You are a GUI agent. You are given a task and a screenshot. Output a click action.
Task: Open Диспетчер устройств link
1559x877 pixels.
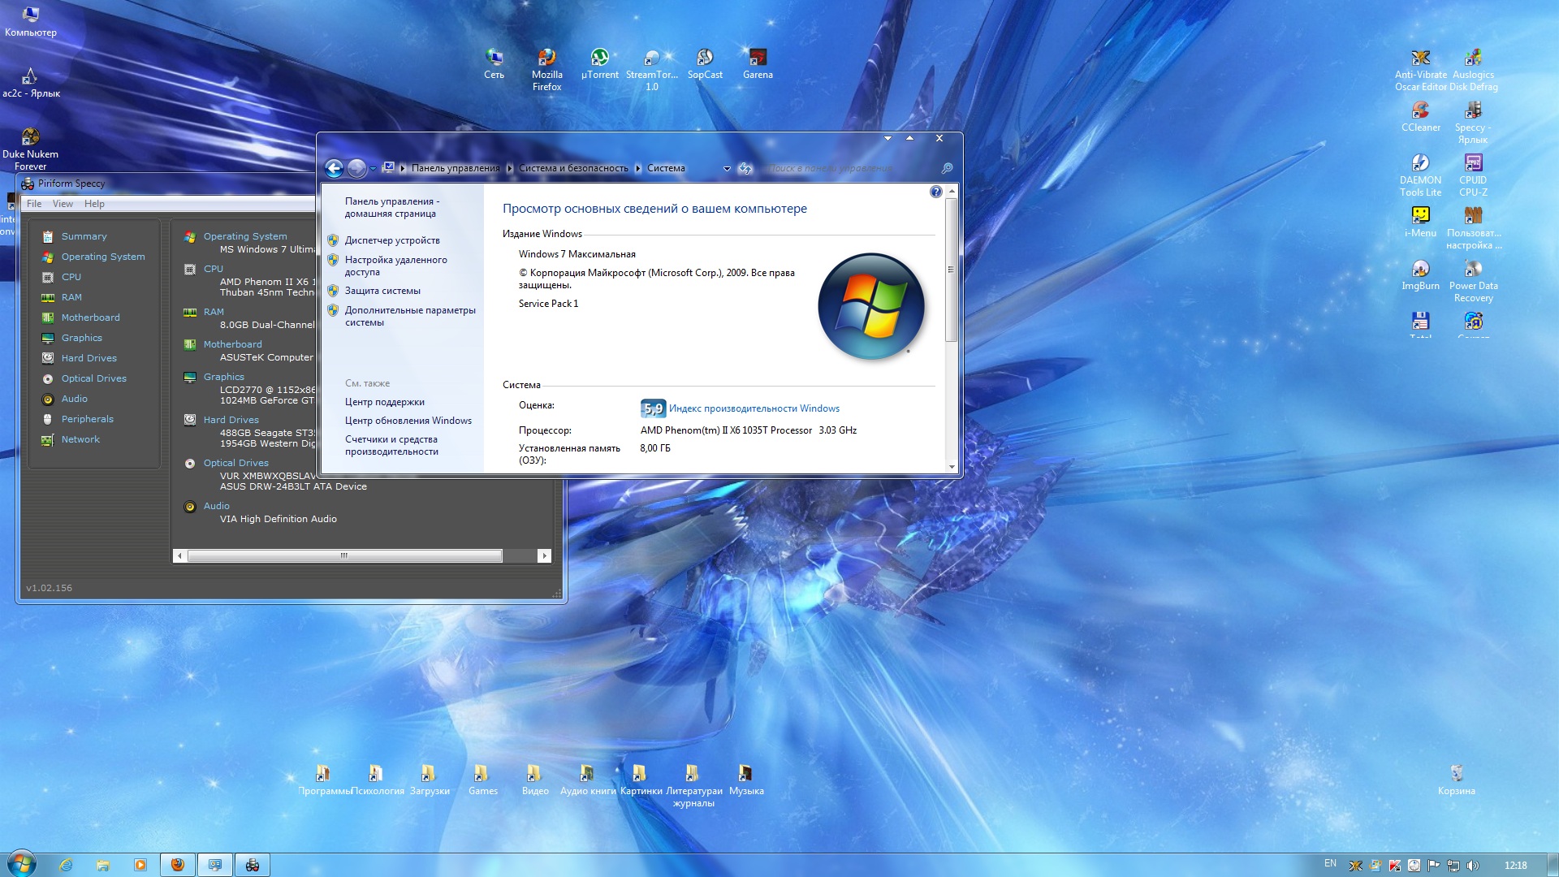(392, 240)
